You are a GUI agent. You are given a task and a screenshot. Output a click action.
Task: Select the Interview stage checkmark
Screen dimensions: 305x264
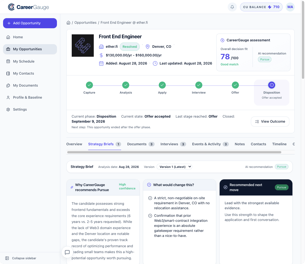(x=199, y=85)
